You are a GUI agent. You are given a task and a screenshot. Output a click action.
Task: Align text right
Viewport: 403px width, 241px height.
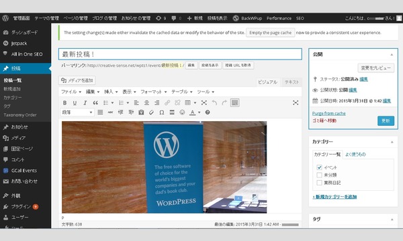156,102
